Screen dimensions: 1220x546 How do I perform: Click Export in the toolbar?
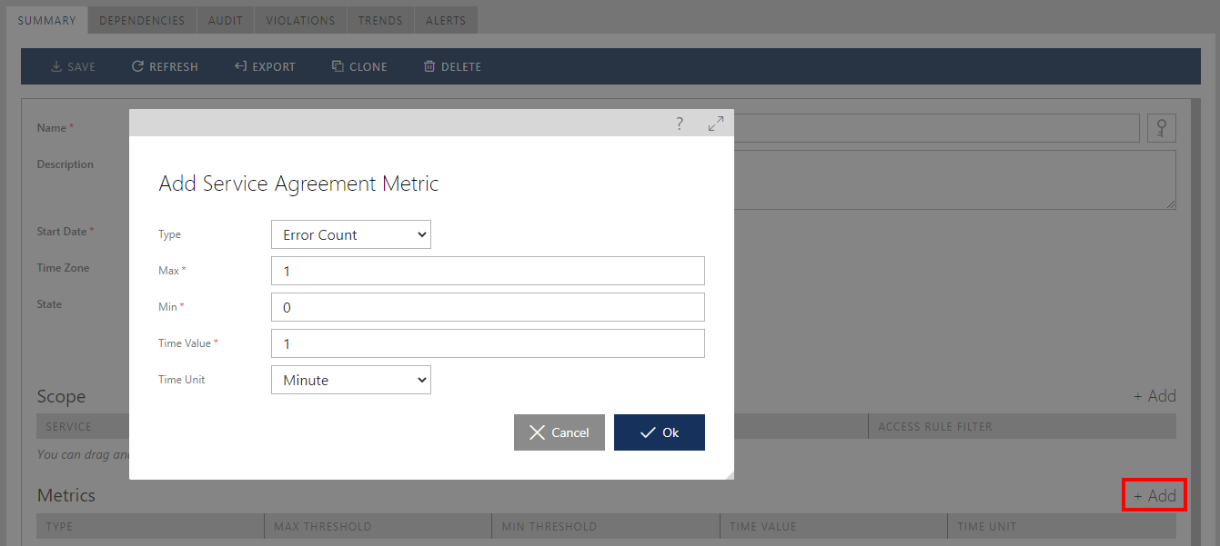[x=265, y=66]
